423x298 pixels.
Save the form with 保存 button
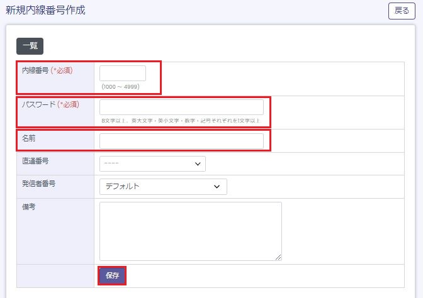coord(113,275)
